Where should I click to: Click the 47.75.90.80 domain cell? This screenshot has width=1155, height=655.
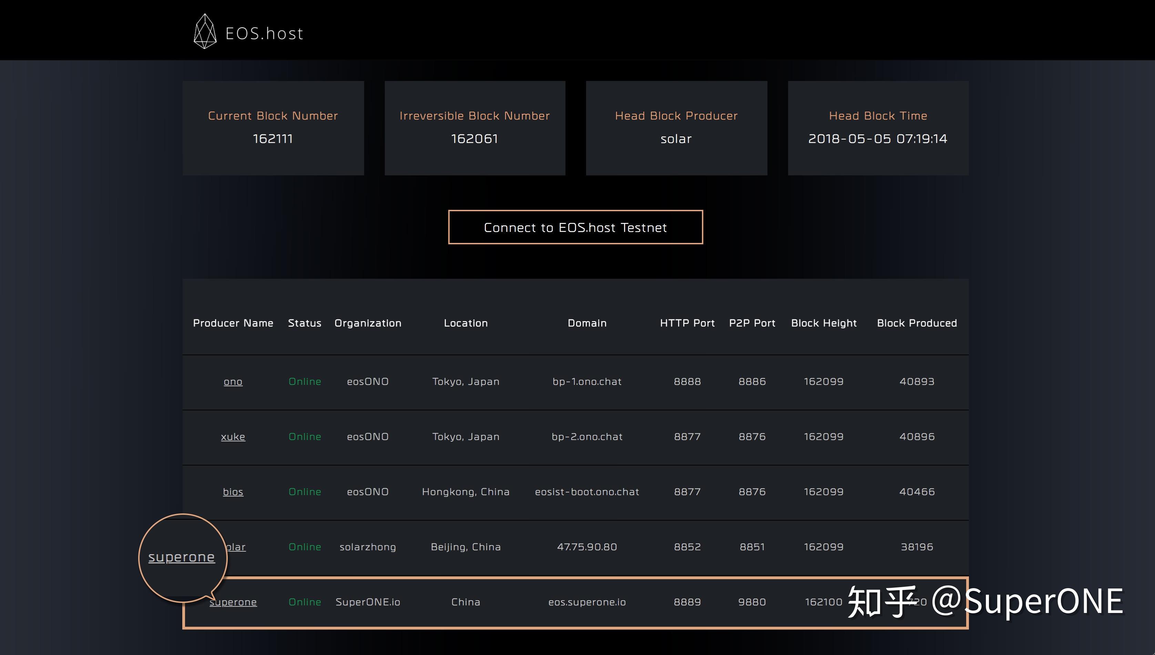587,547
